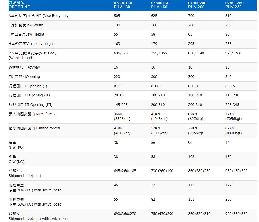Select the 07800250 PHV-250 column header

point(234,5)
